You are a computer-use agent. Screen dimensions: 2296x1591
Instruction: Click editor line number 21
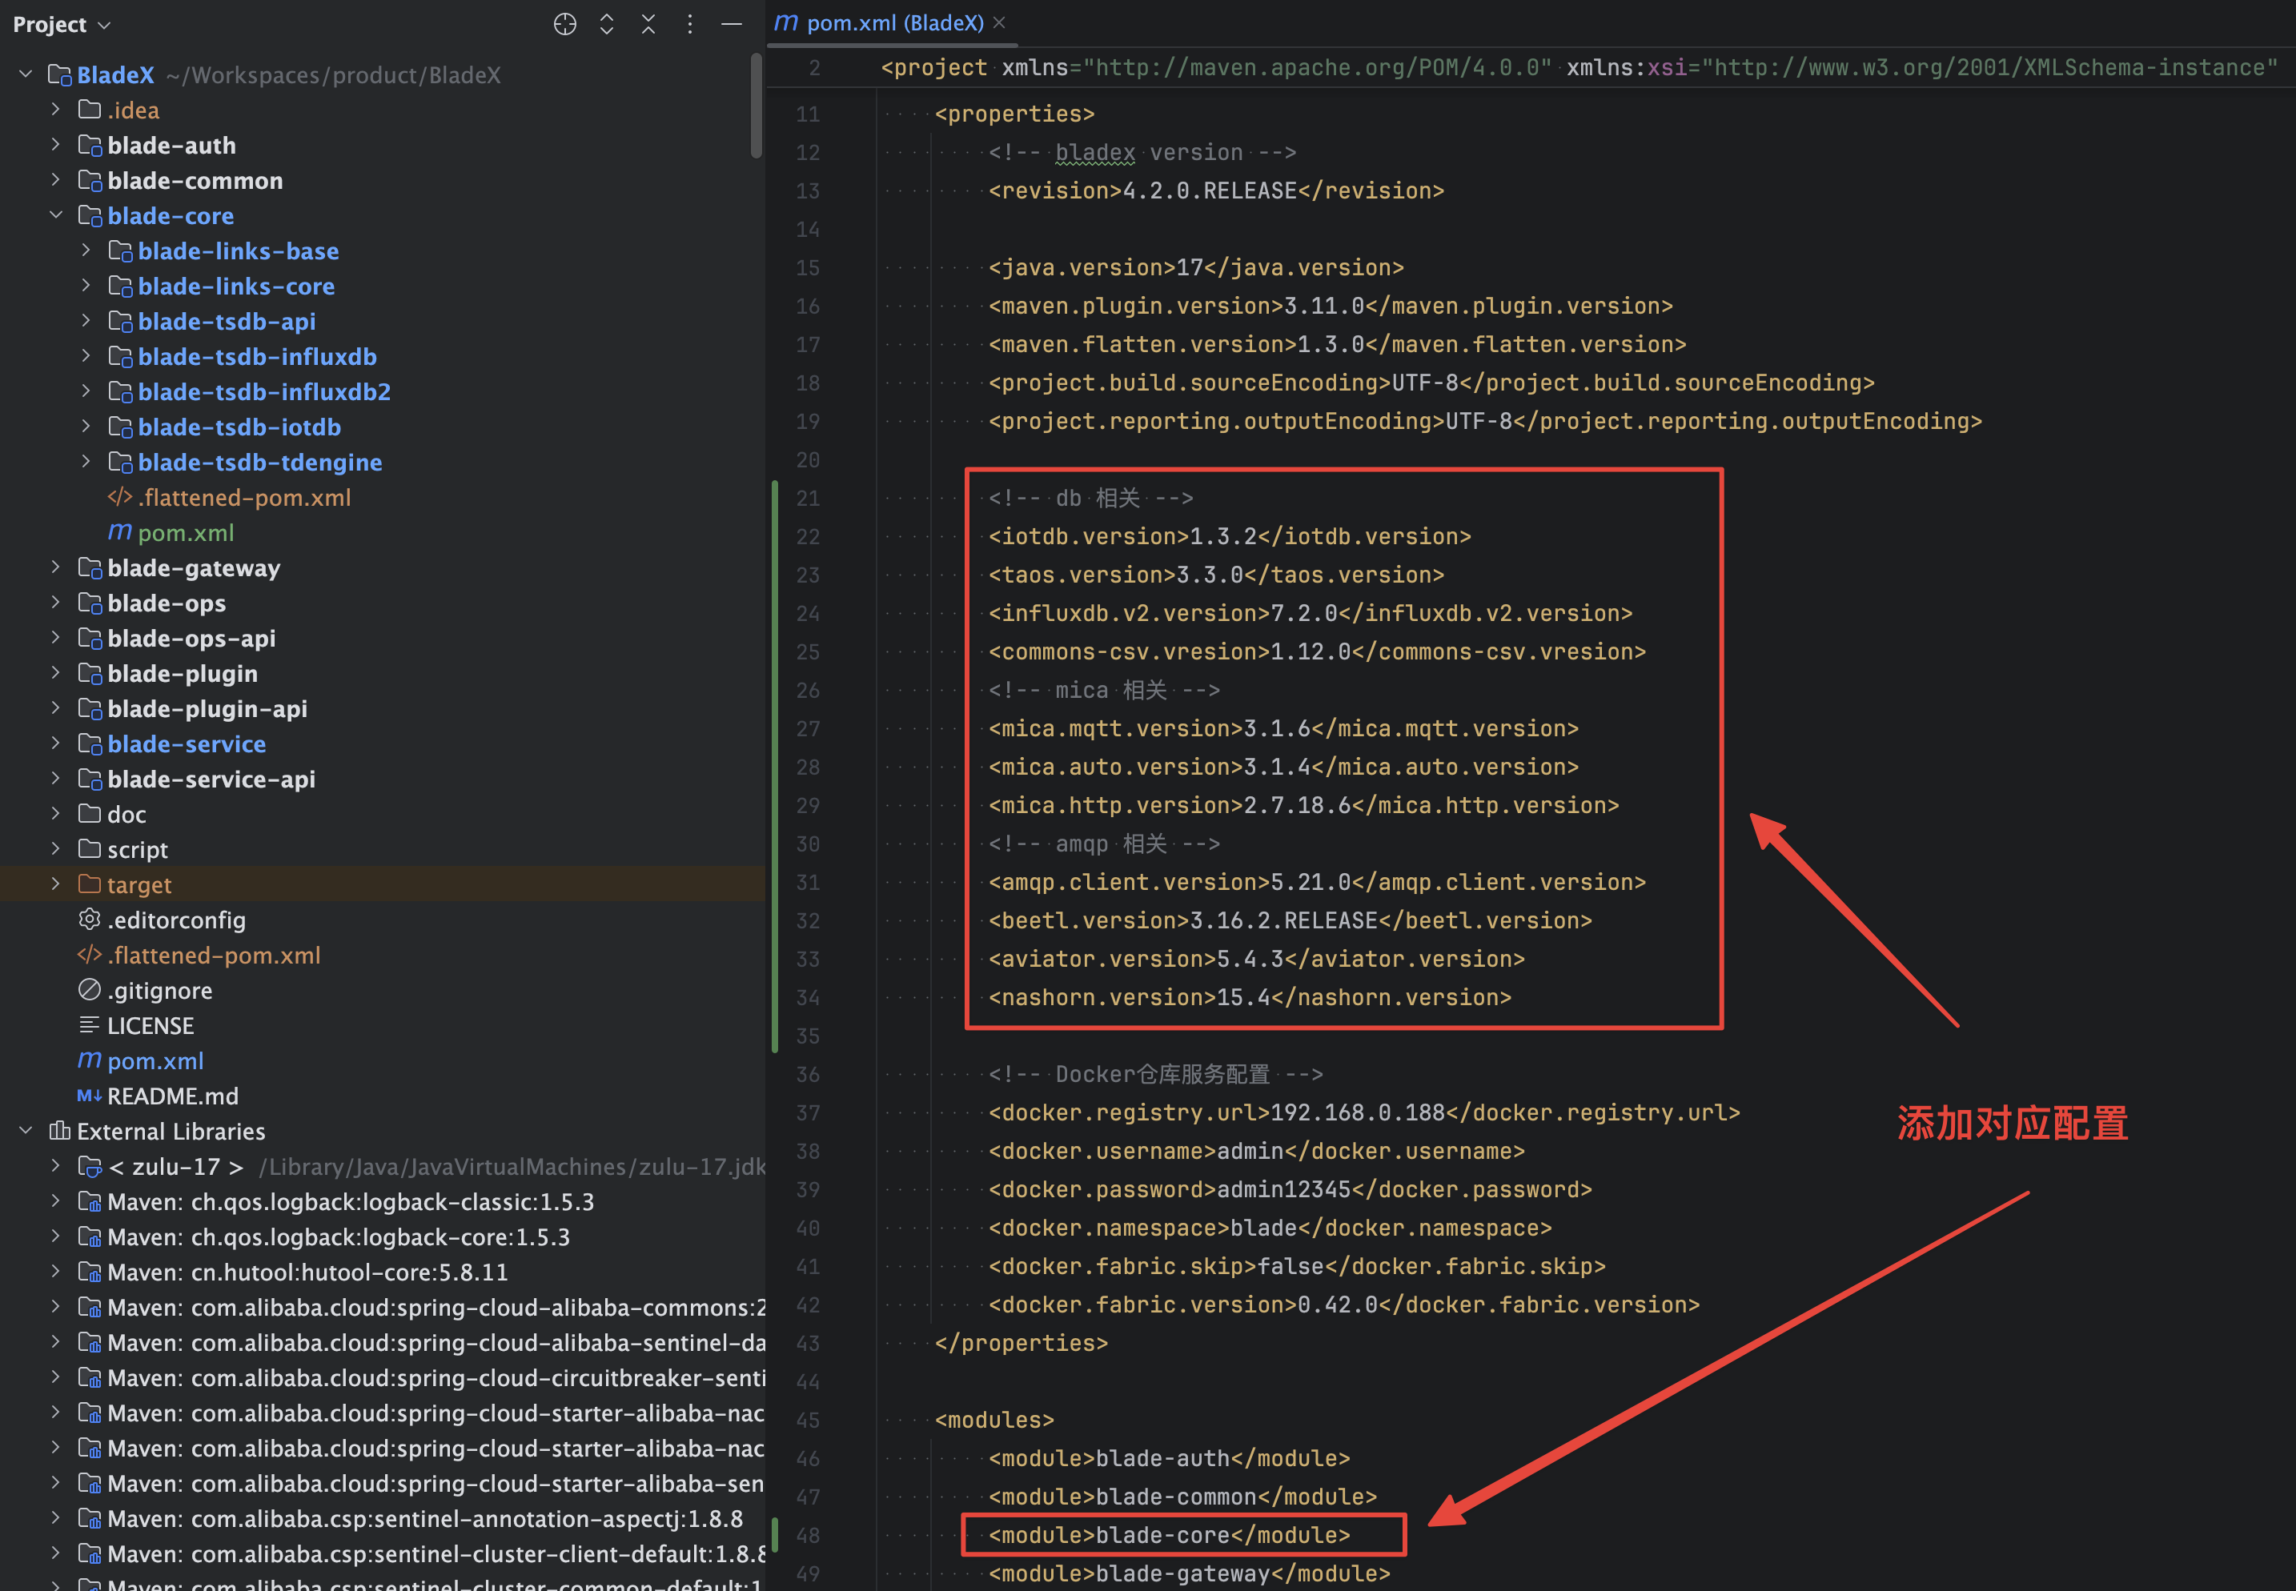(x=808, y=498)
